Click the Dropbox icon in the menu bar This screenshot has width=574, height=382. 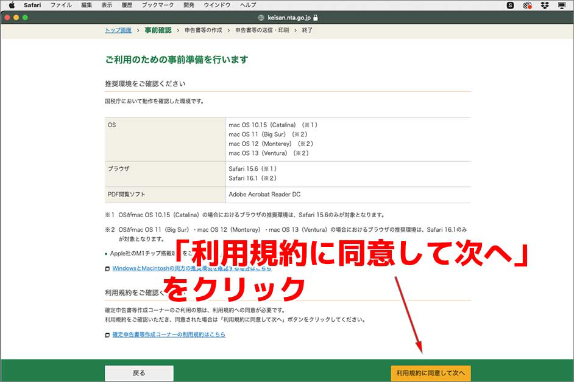coord(544,5)
